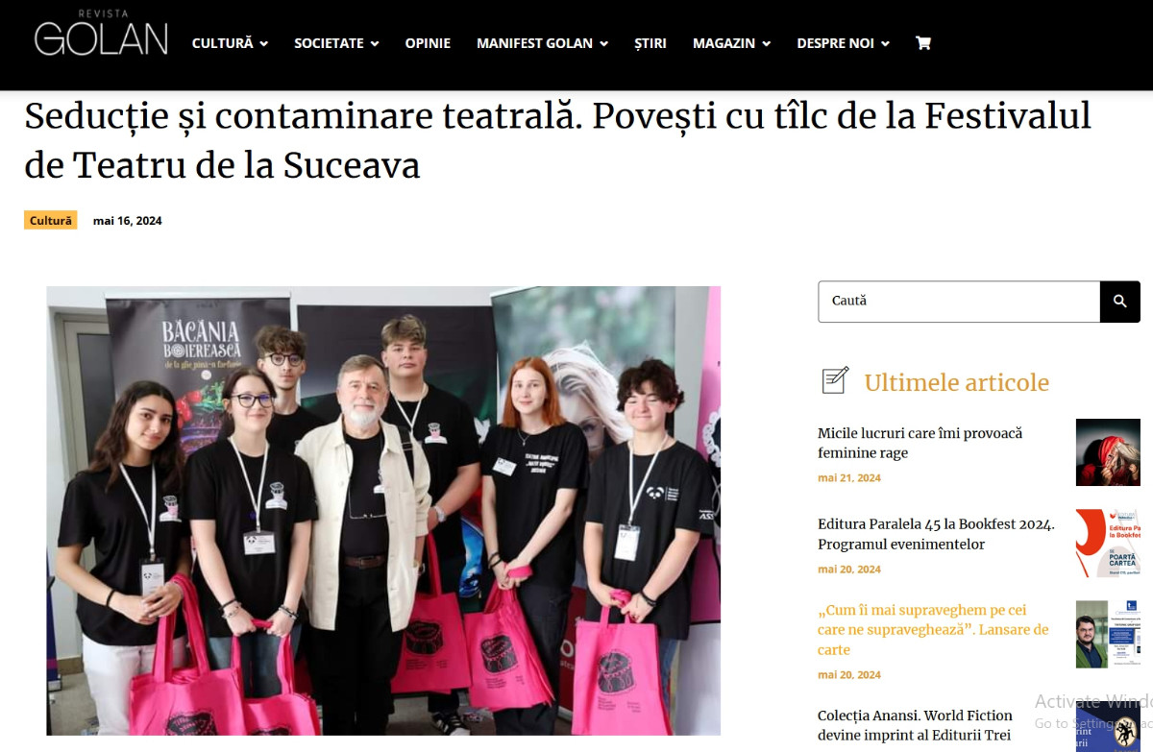Expand the Despre Noi dropdown menu
The image size is (1153, 752).
click(843, 43)
